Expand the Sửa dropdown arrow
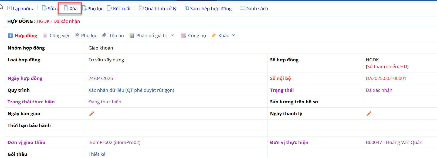This screenshot has height=158, width=437. (x=58, y=9)
